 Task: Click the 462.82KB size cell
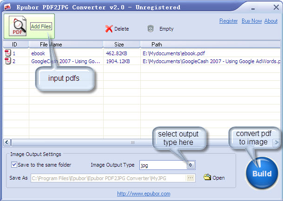click(117, 53)
